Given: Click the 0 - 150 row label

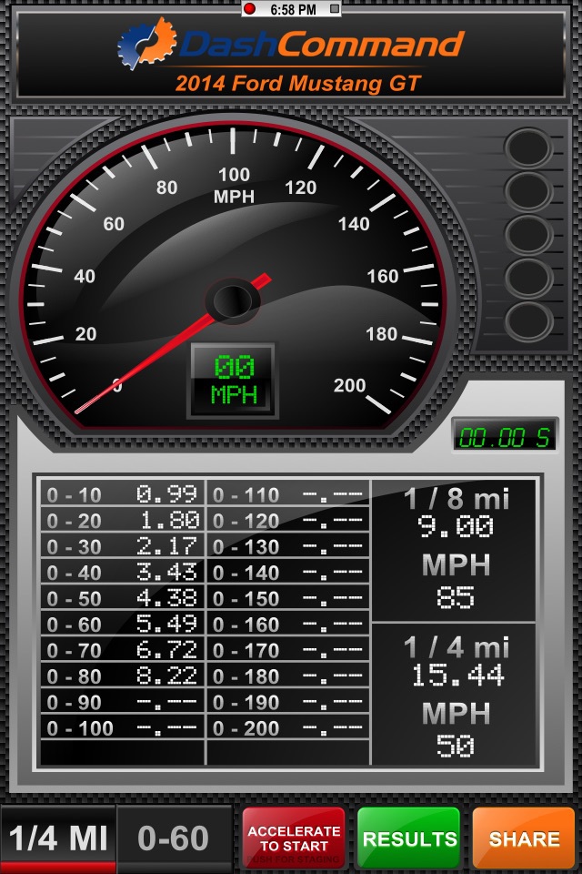Looking at the screenshot, I should click(246, 599).
